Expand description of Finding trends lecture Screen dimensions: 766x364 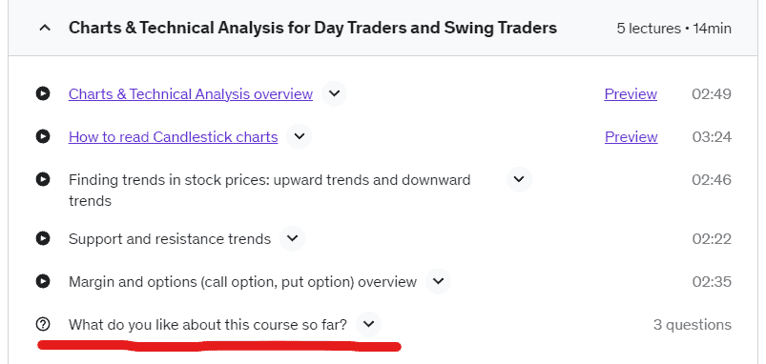coord(519,179)
